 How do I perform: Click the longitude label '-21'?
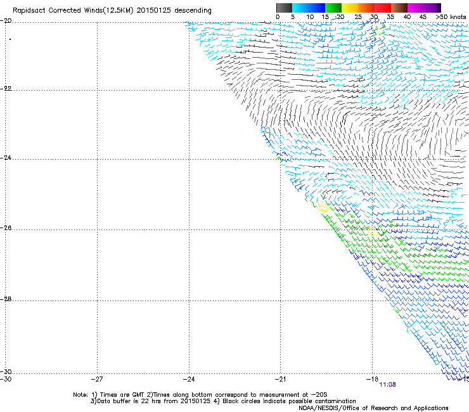click(280, 380)
